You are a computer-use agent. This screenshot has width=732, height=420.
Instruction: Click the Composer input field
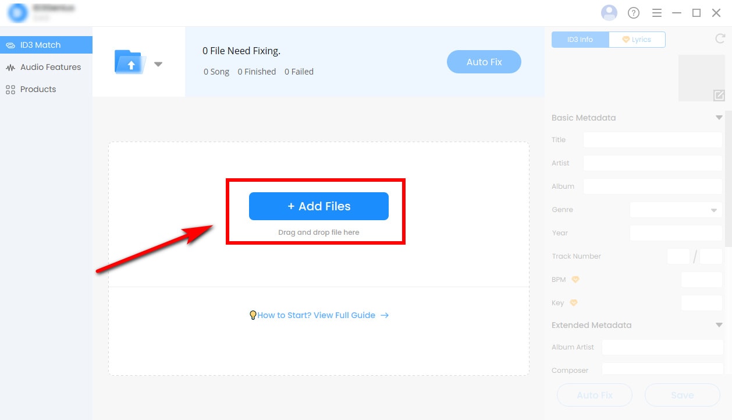point(663,369)
